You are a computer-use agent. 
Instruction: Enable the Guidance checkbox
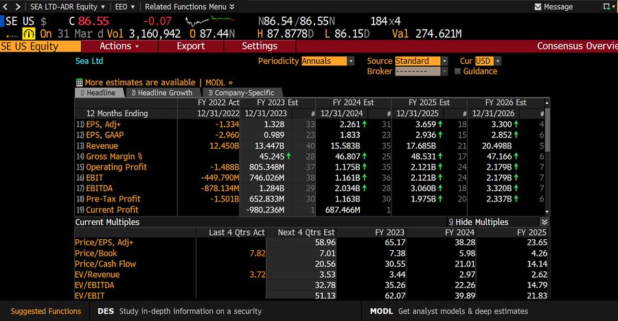457,71
